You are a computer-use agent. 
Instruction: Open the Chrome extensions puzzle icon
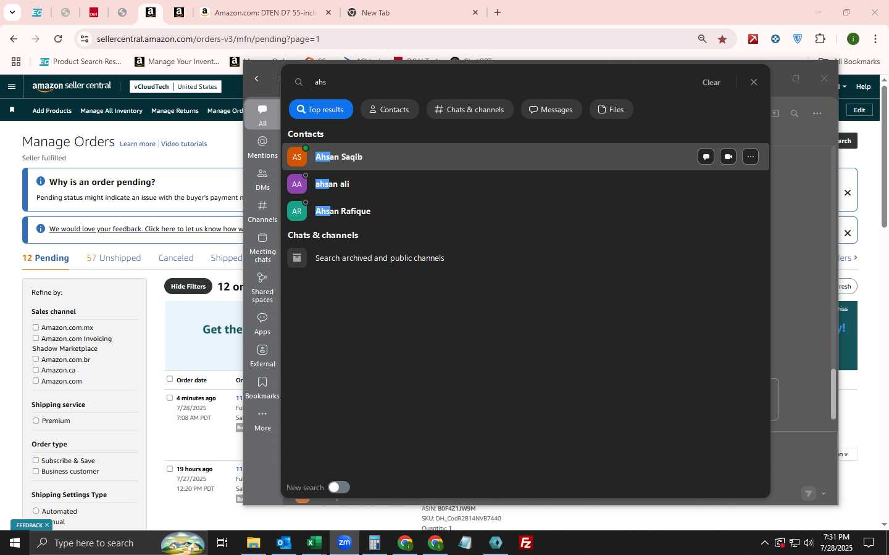[820, 39]
